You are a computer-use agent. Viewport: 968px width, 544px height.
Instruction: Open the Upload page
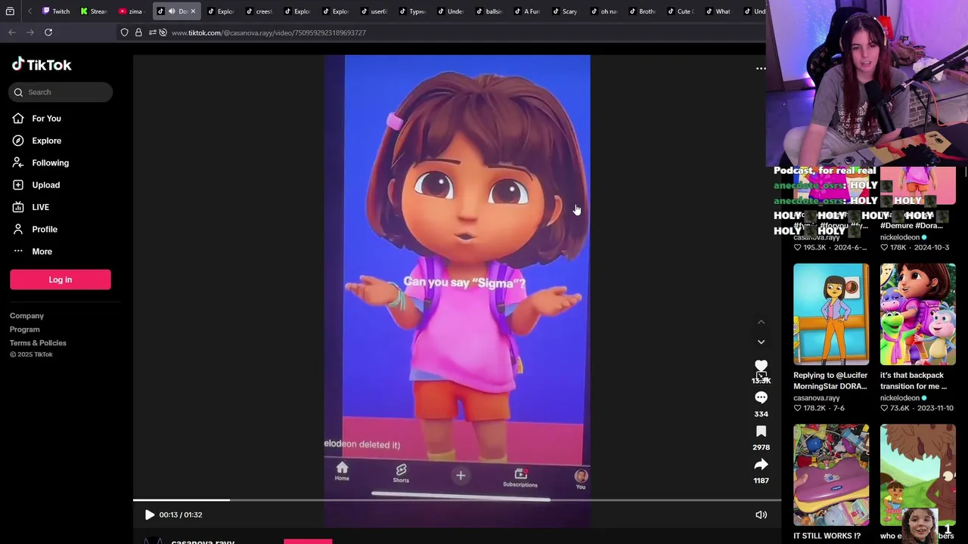click(45, 185)
